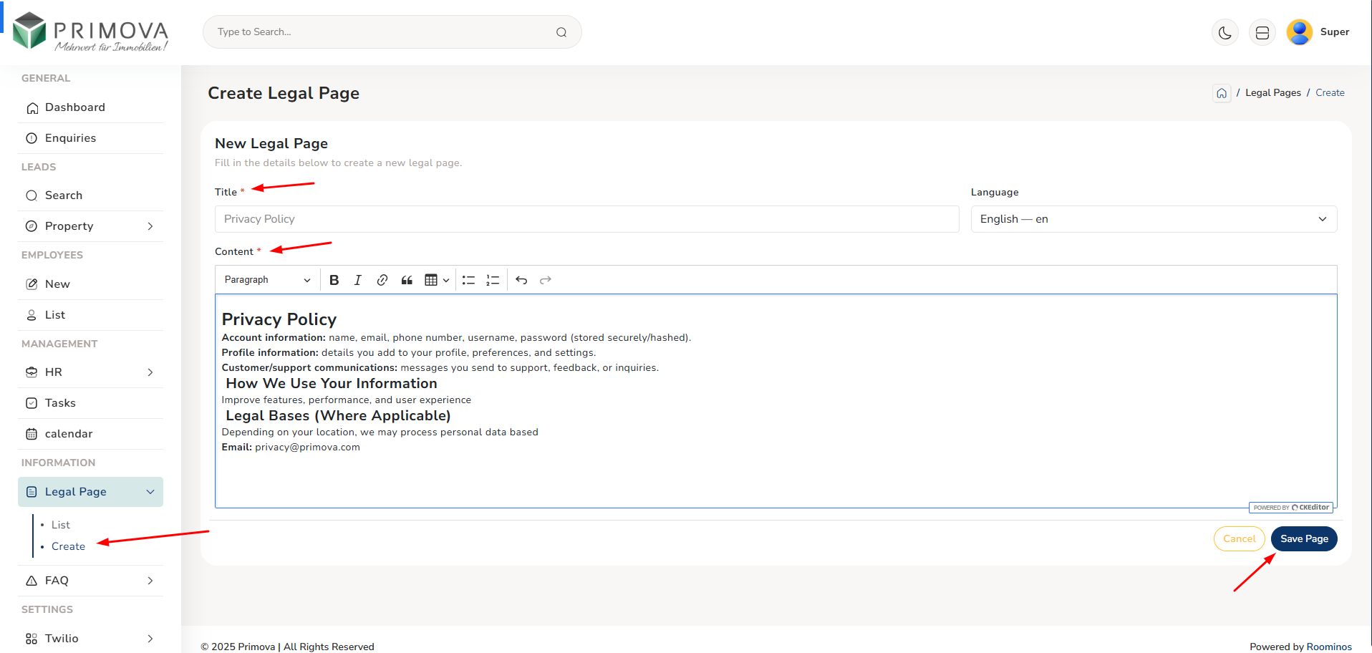Undo the last editor change
The width and height of the screenshot is (1372, 653).
tap(521, 280)
